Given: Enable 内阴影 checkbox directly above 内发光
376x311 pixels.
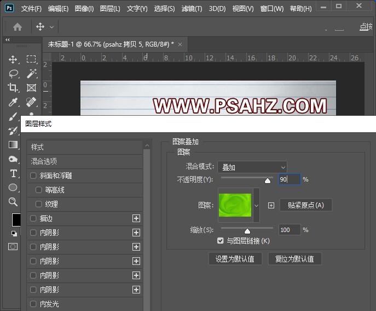Looking at the screenshot, I should point(33,290).
